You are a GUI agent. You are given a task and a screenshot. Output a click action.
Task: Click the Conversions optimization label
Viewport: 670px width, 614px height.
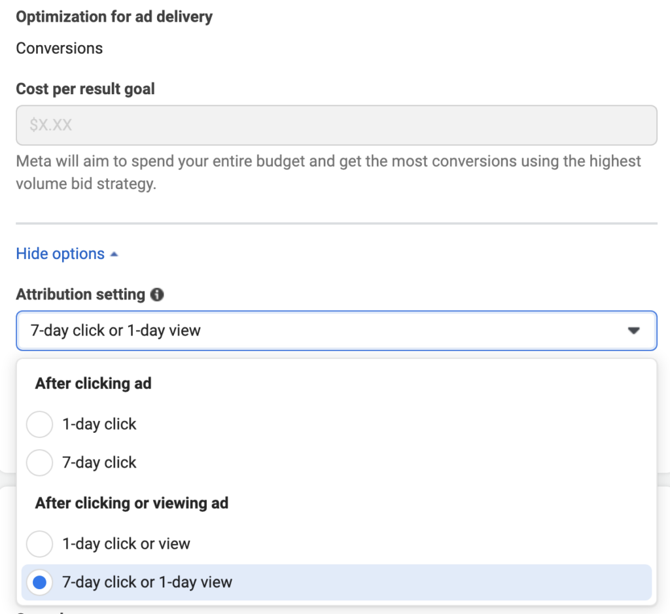click(59, 48)
